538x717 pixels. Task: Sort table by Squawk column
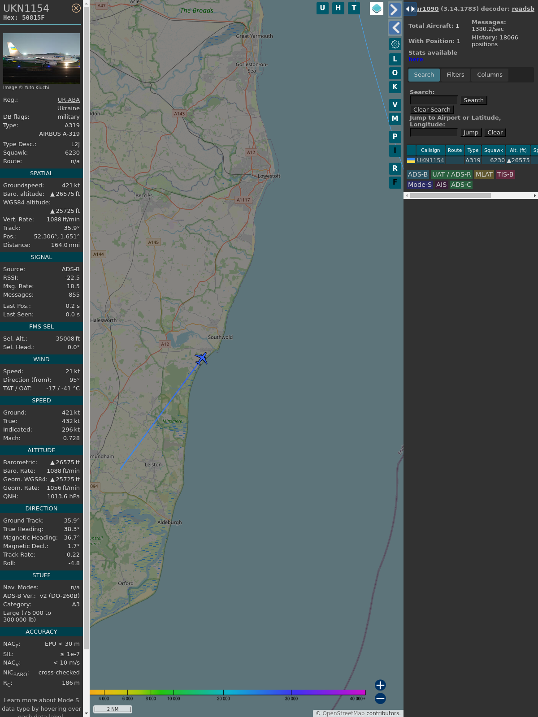point(494,151)
